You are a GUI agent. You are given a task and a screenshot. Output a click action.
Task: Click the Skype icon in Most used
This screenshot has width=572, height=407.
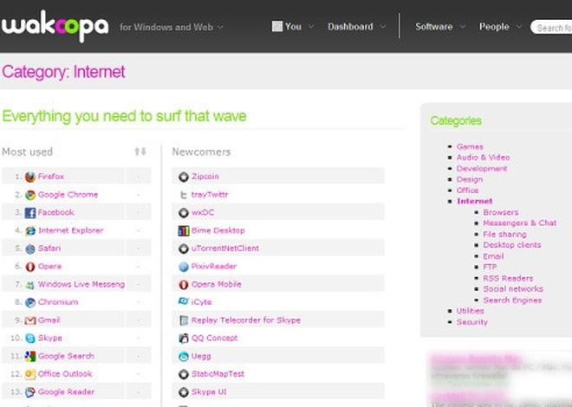click(30, 338)
